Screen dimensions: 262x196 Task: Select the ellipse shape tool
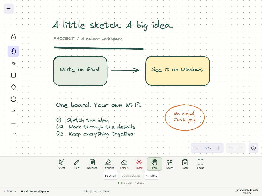(x=13, y=99)
